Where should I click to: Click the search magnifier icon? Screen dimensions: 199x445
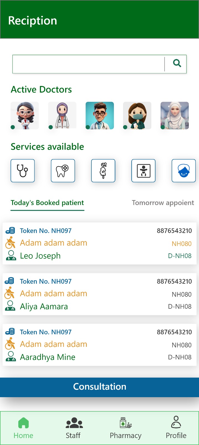[177, 64]
